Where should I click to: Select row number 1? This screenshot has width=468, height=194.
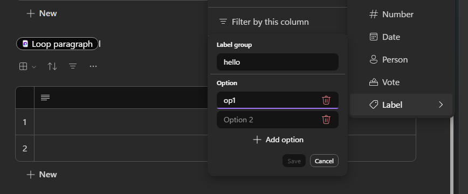pyautogui.click(x=25, y=122)
